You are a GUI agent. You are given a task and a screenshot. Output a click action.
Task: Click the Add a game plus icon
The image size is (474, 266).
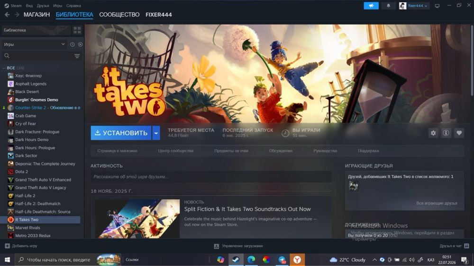[8, 246]
